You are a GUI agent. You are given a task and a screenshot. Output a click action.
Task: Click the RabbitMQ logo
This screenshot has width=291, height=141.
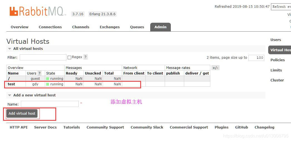[x=37, y=11]
